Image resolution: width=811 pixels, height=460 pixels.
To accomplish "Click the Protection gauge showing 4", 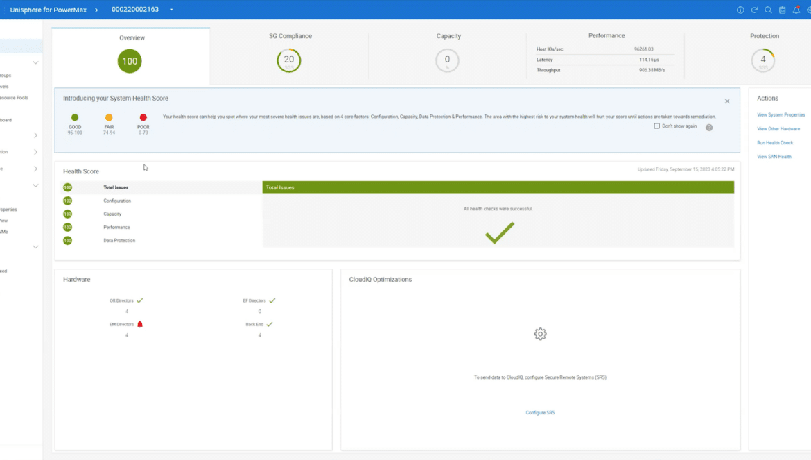I will (x=763, y=60).
